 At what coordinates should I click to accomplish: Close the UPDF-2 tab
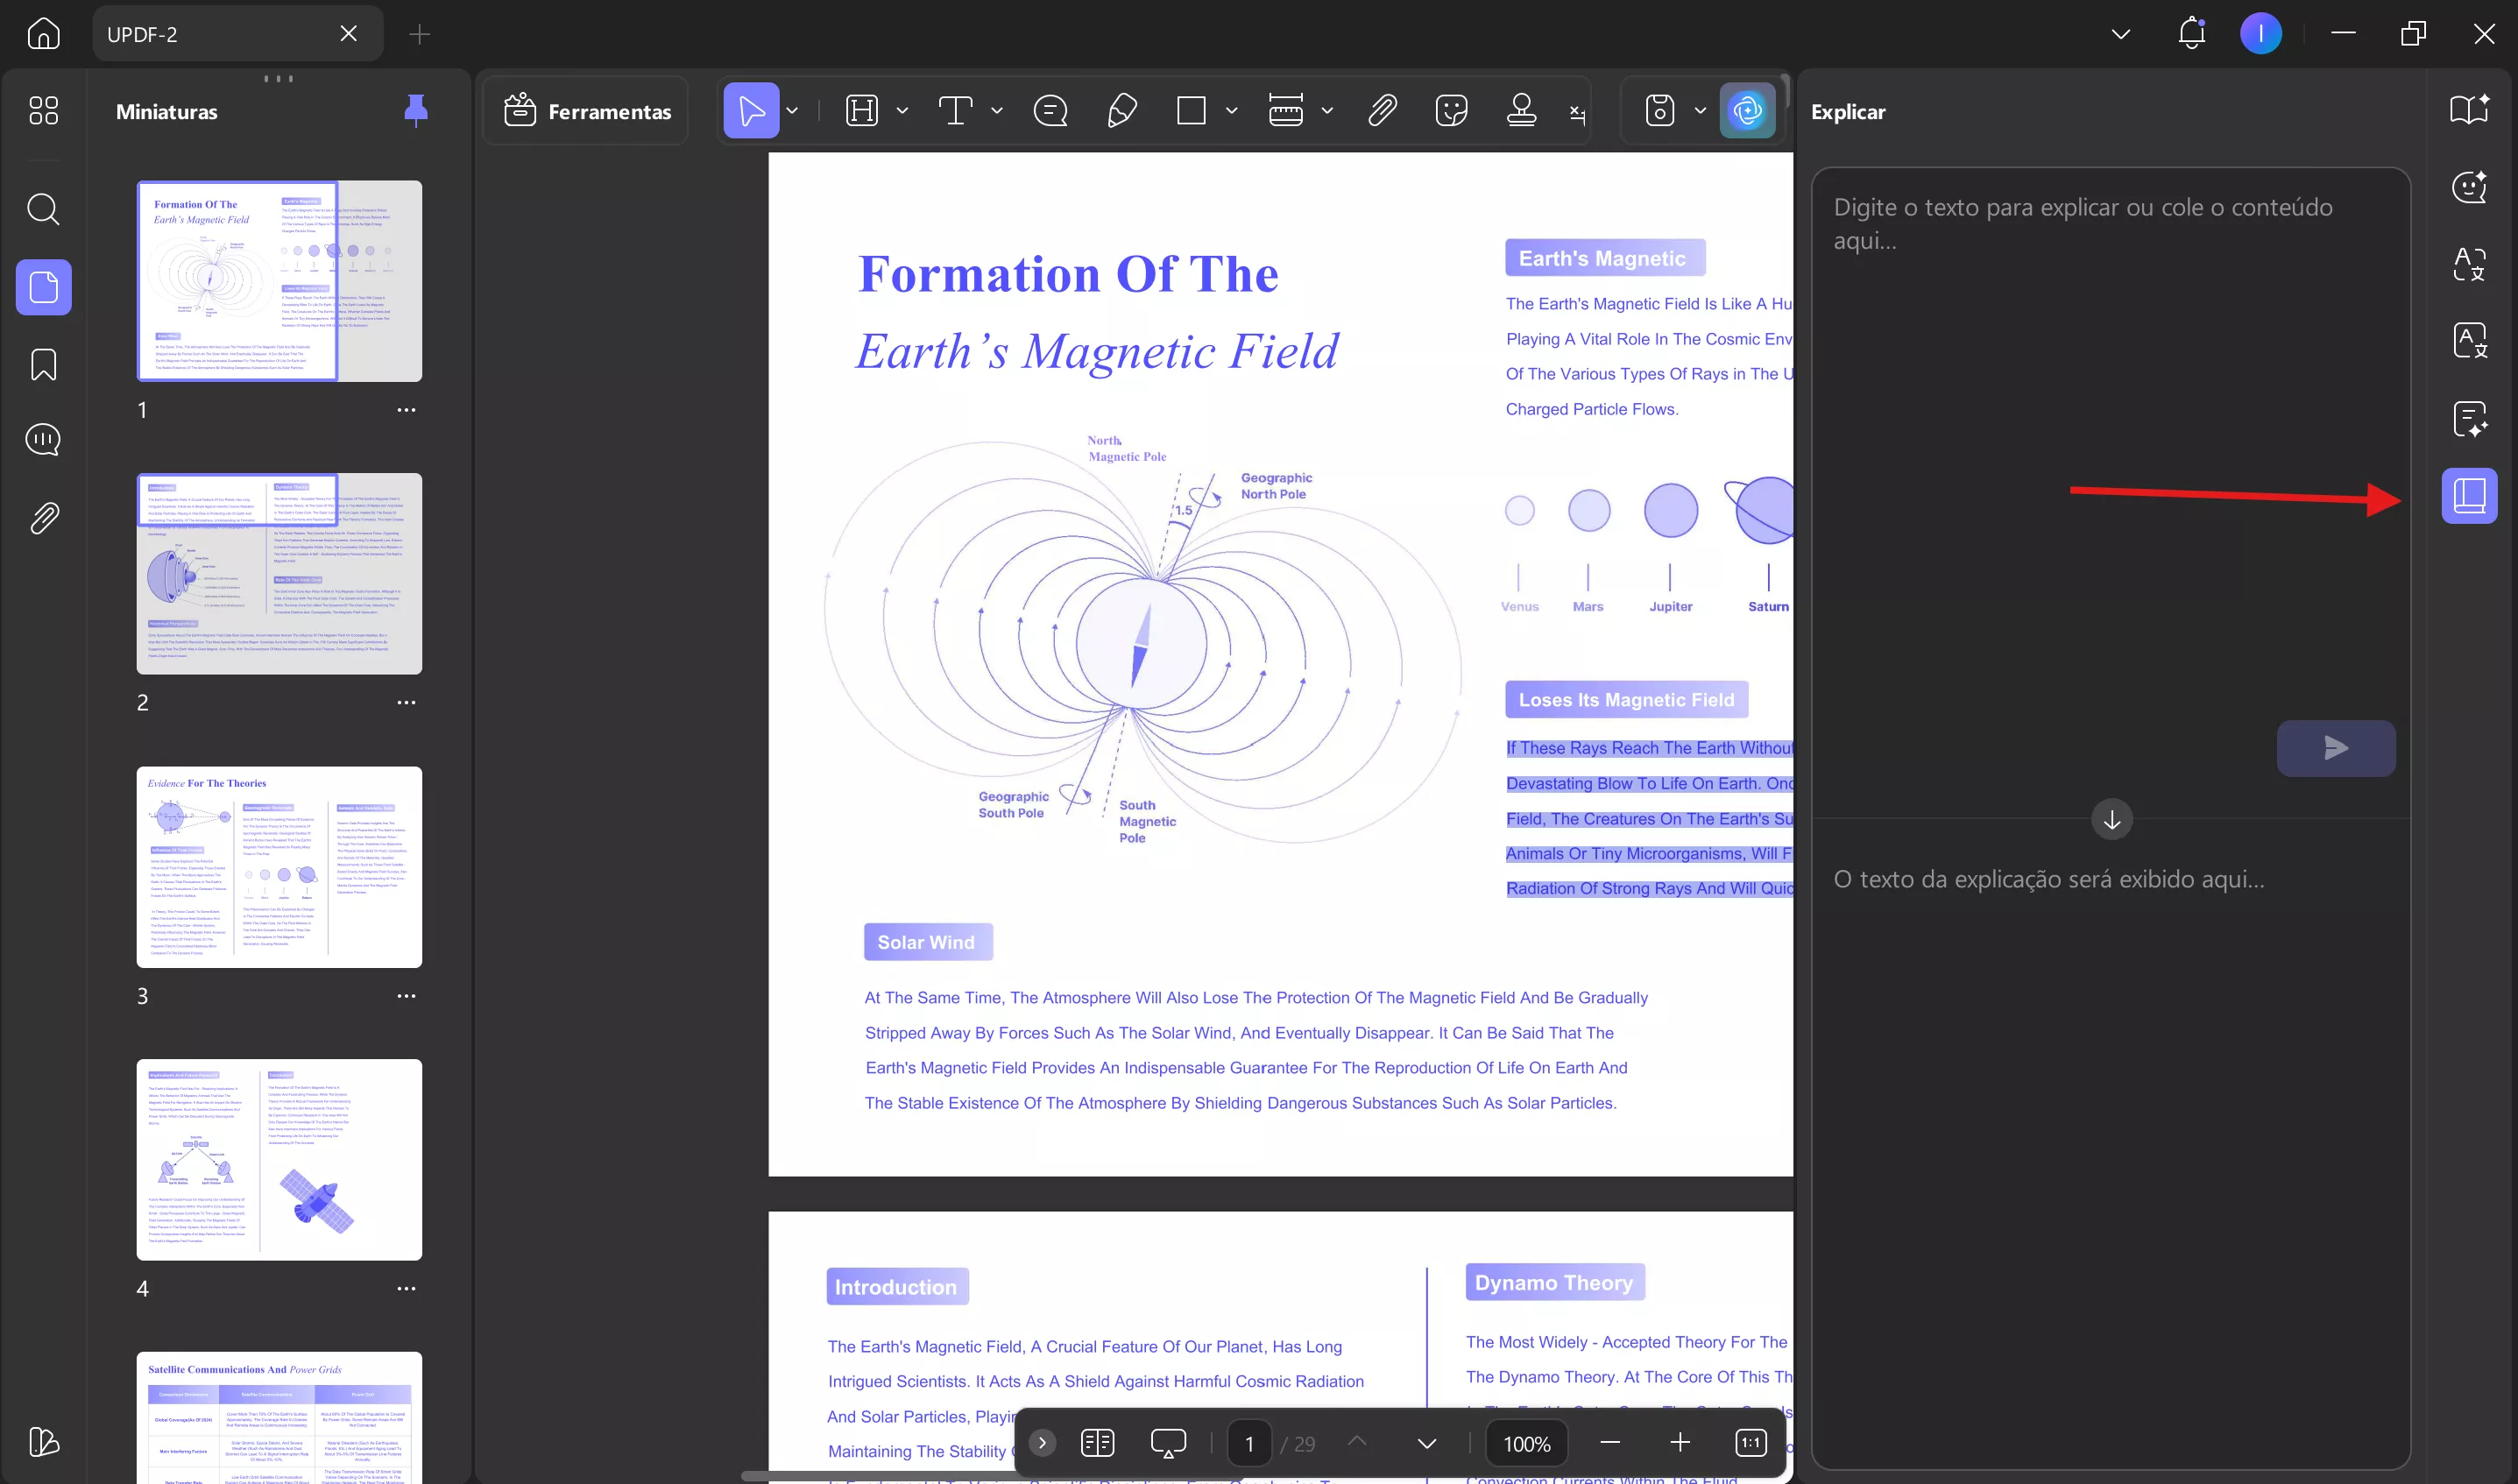[348, 34]
